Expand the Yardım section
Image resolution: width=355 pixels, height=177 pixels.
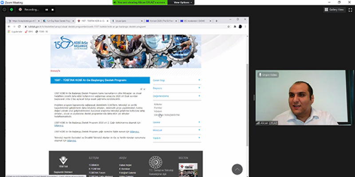[x=177, y=138]
